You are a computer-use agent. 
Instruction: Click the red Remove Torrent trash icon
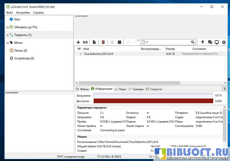(103, 42)
